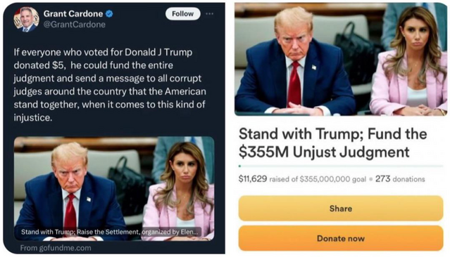Viewport: 450px width, 257px height.
Task: Click the fundraiser progress bar
Action: (x=341, y=166)
